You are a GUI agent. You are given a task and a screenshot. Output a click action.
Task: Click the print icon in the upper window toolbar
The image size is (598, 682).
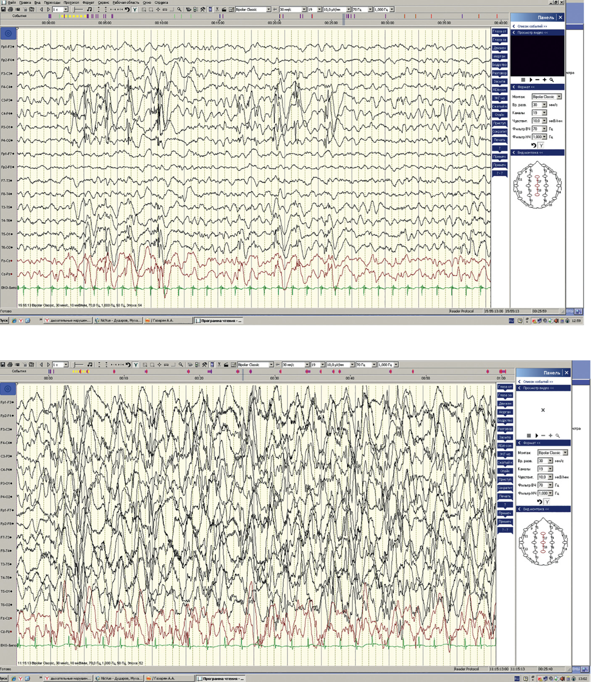pos(11,9)
